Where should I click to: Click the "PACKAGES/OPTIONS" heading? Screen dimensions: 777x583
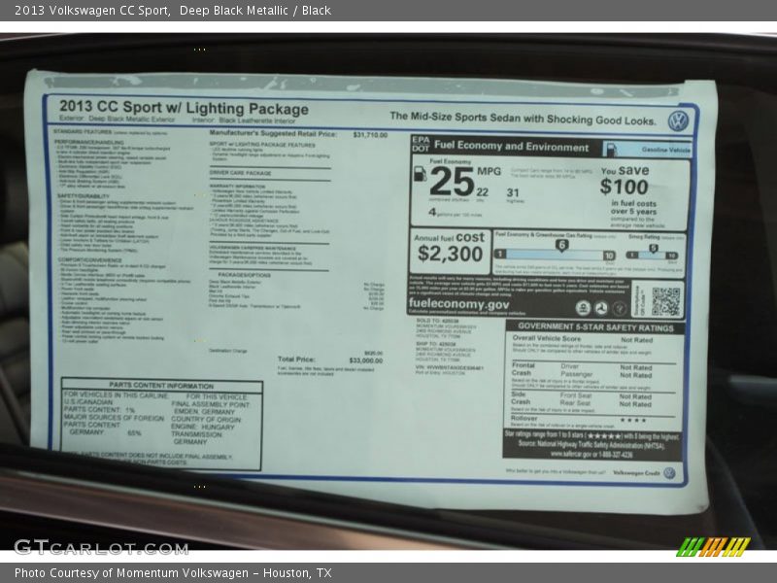point(245,275)
